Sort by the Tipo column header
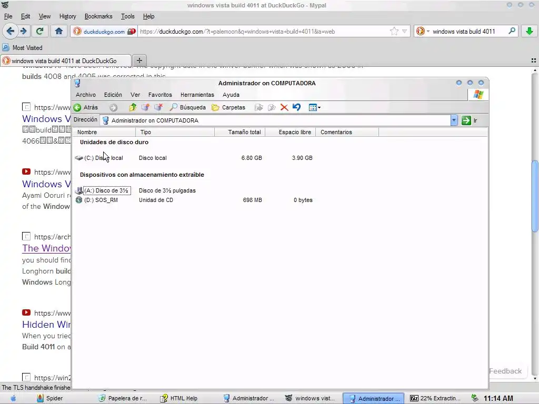Viewport: 539px width, 404px height. [175, 132]
